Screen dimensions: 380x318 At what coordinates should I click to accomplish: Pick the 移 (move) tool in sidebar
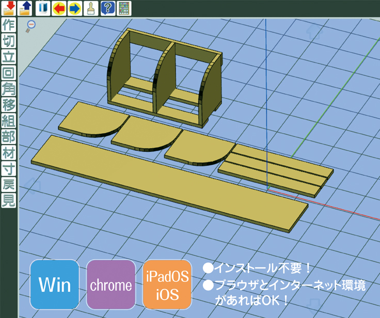point(8,105)
